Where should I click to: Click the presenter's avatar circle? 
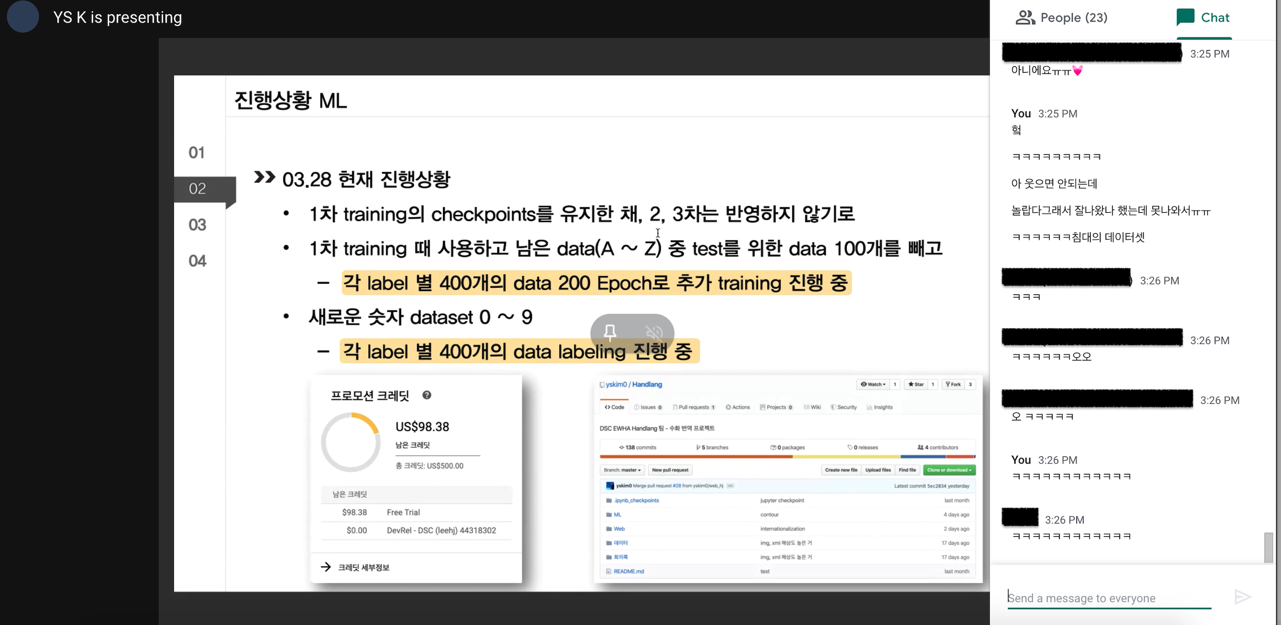tap(23, 17)
